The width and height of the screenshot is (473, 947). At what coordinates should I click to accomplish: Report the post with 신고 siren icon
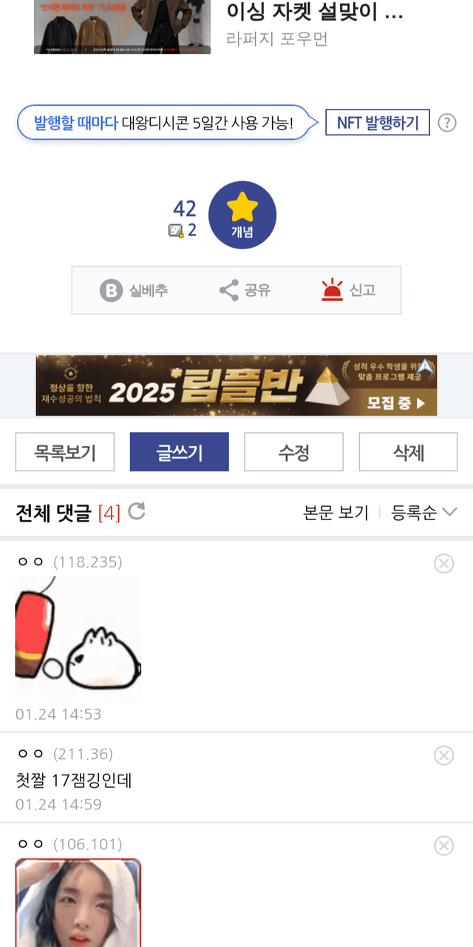(x=333, y=289)
